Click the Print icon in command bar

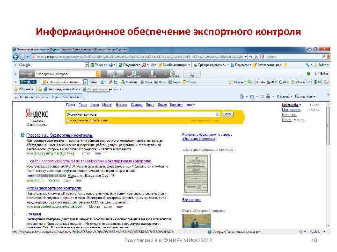click(x=268, y=97)
